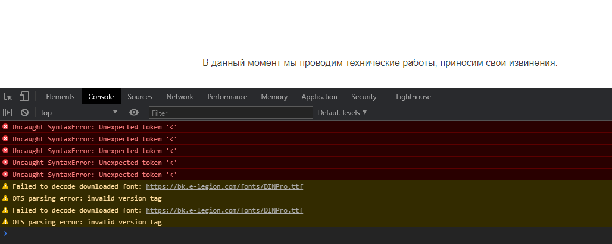
Task: Open live expression with the eye icon
Action: pyautogui.click(x=134, y=113)
